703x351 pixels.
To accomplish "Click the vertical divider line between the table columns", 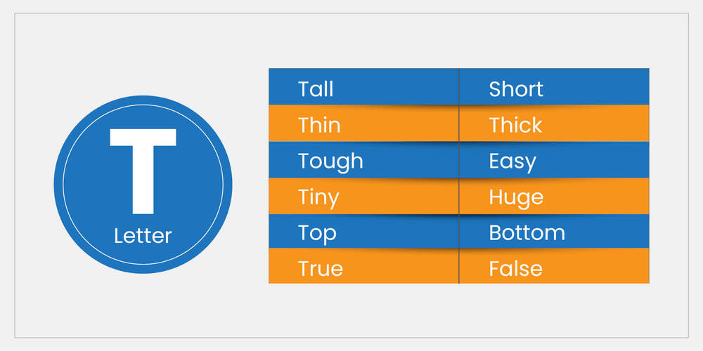I will click(x=459, y=175).
